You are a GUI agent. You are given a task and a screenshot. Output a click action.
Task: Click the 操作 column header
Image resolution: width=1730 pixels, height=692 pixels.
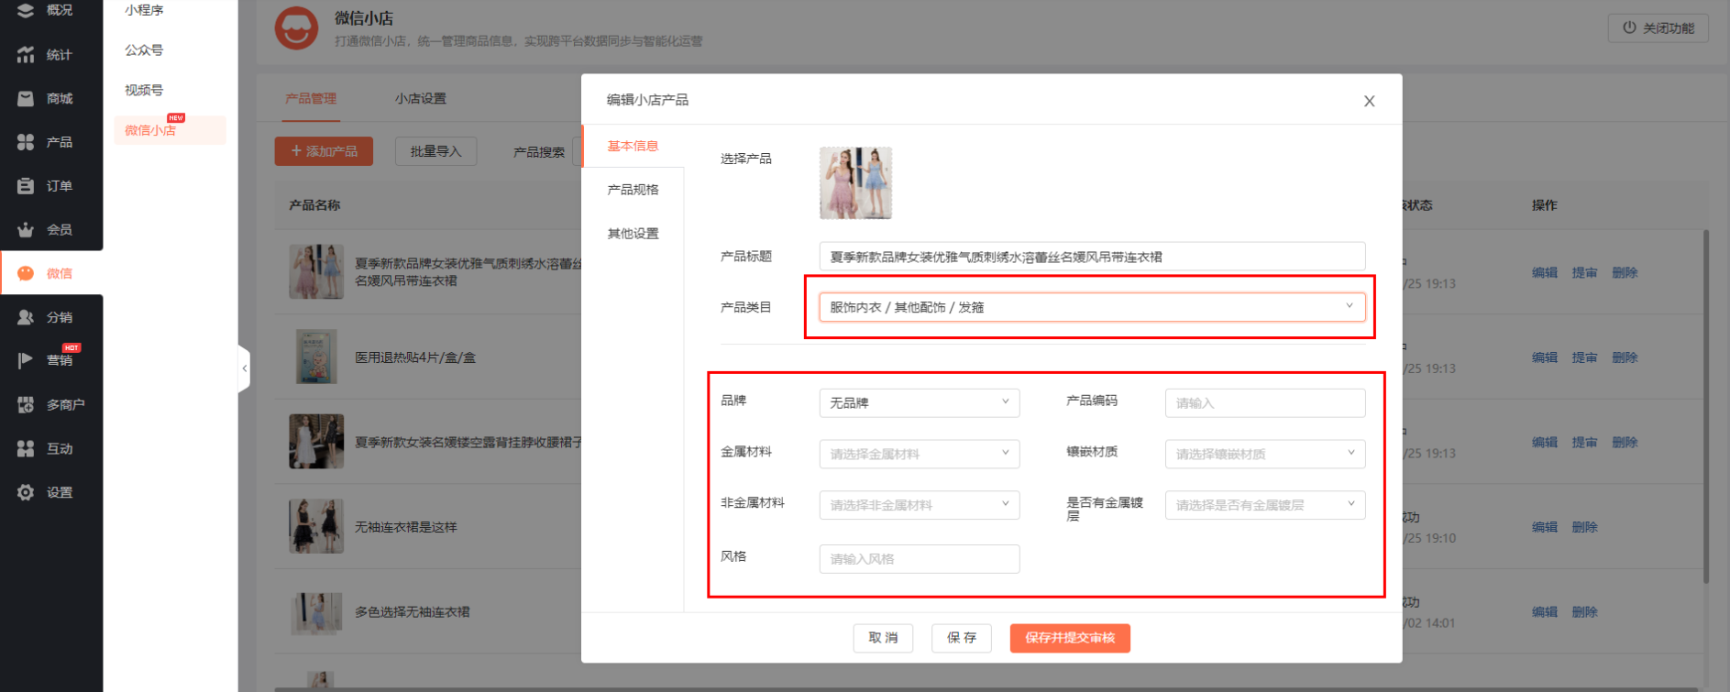1544,205
